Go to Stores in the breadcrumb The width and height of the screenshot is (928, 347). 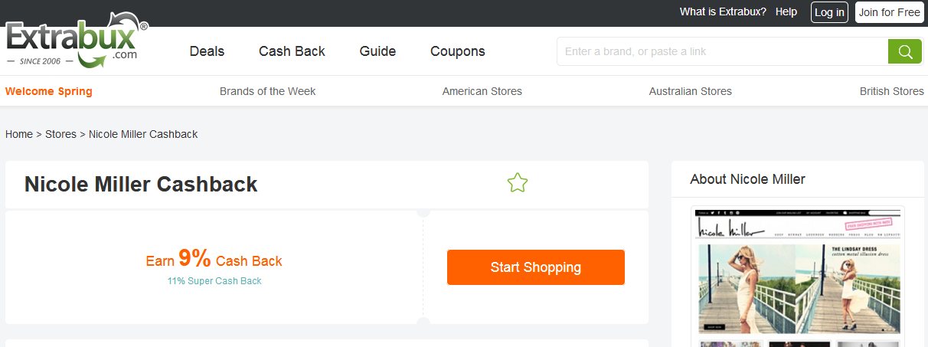[x=61, y=134]
